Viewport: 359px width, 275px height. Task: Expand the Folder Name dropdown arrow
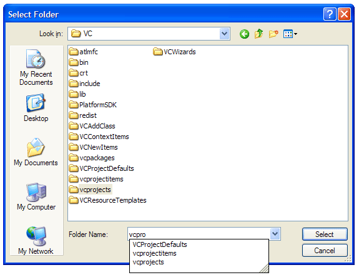tap(275, 234)
